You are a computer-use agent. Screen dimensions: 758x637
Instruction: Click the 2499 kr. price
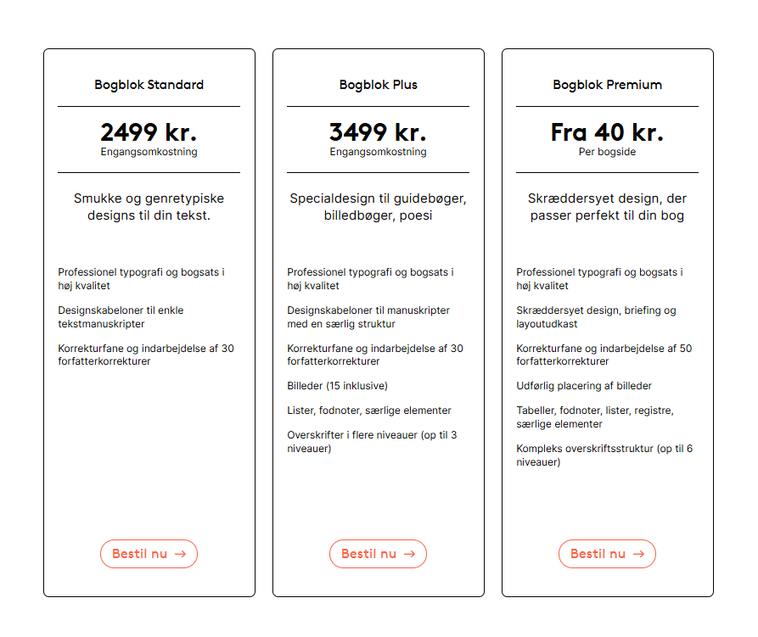149,132
